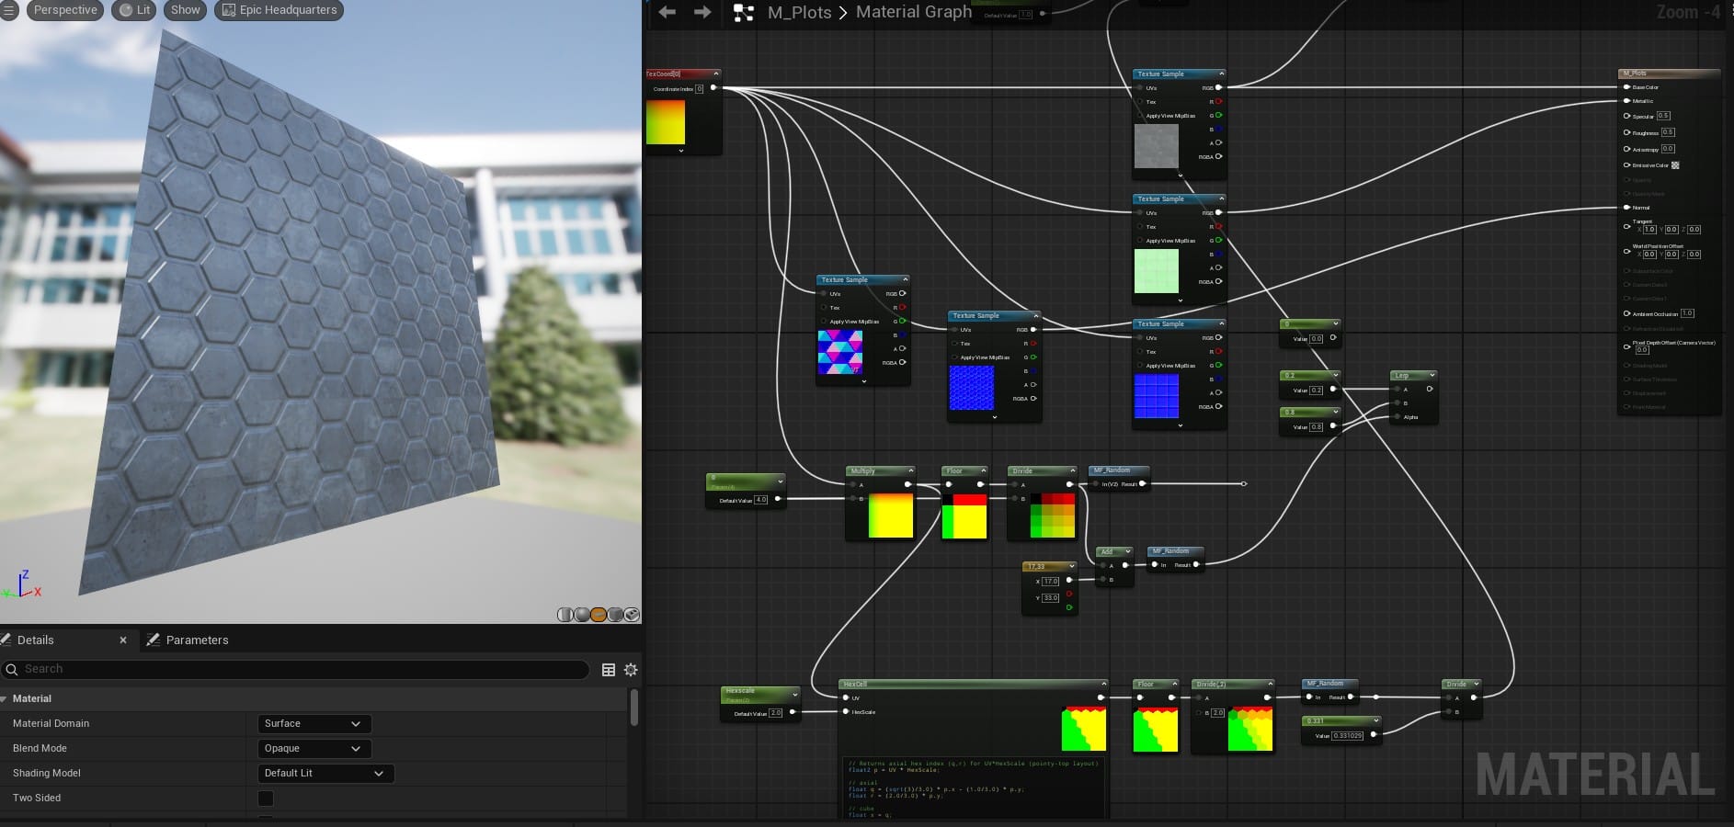Select the Details tab
The width and height of the screenshot is (1734, 827).
[x=35, y=640]
